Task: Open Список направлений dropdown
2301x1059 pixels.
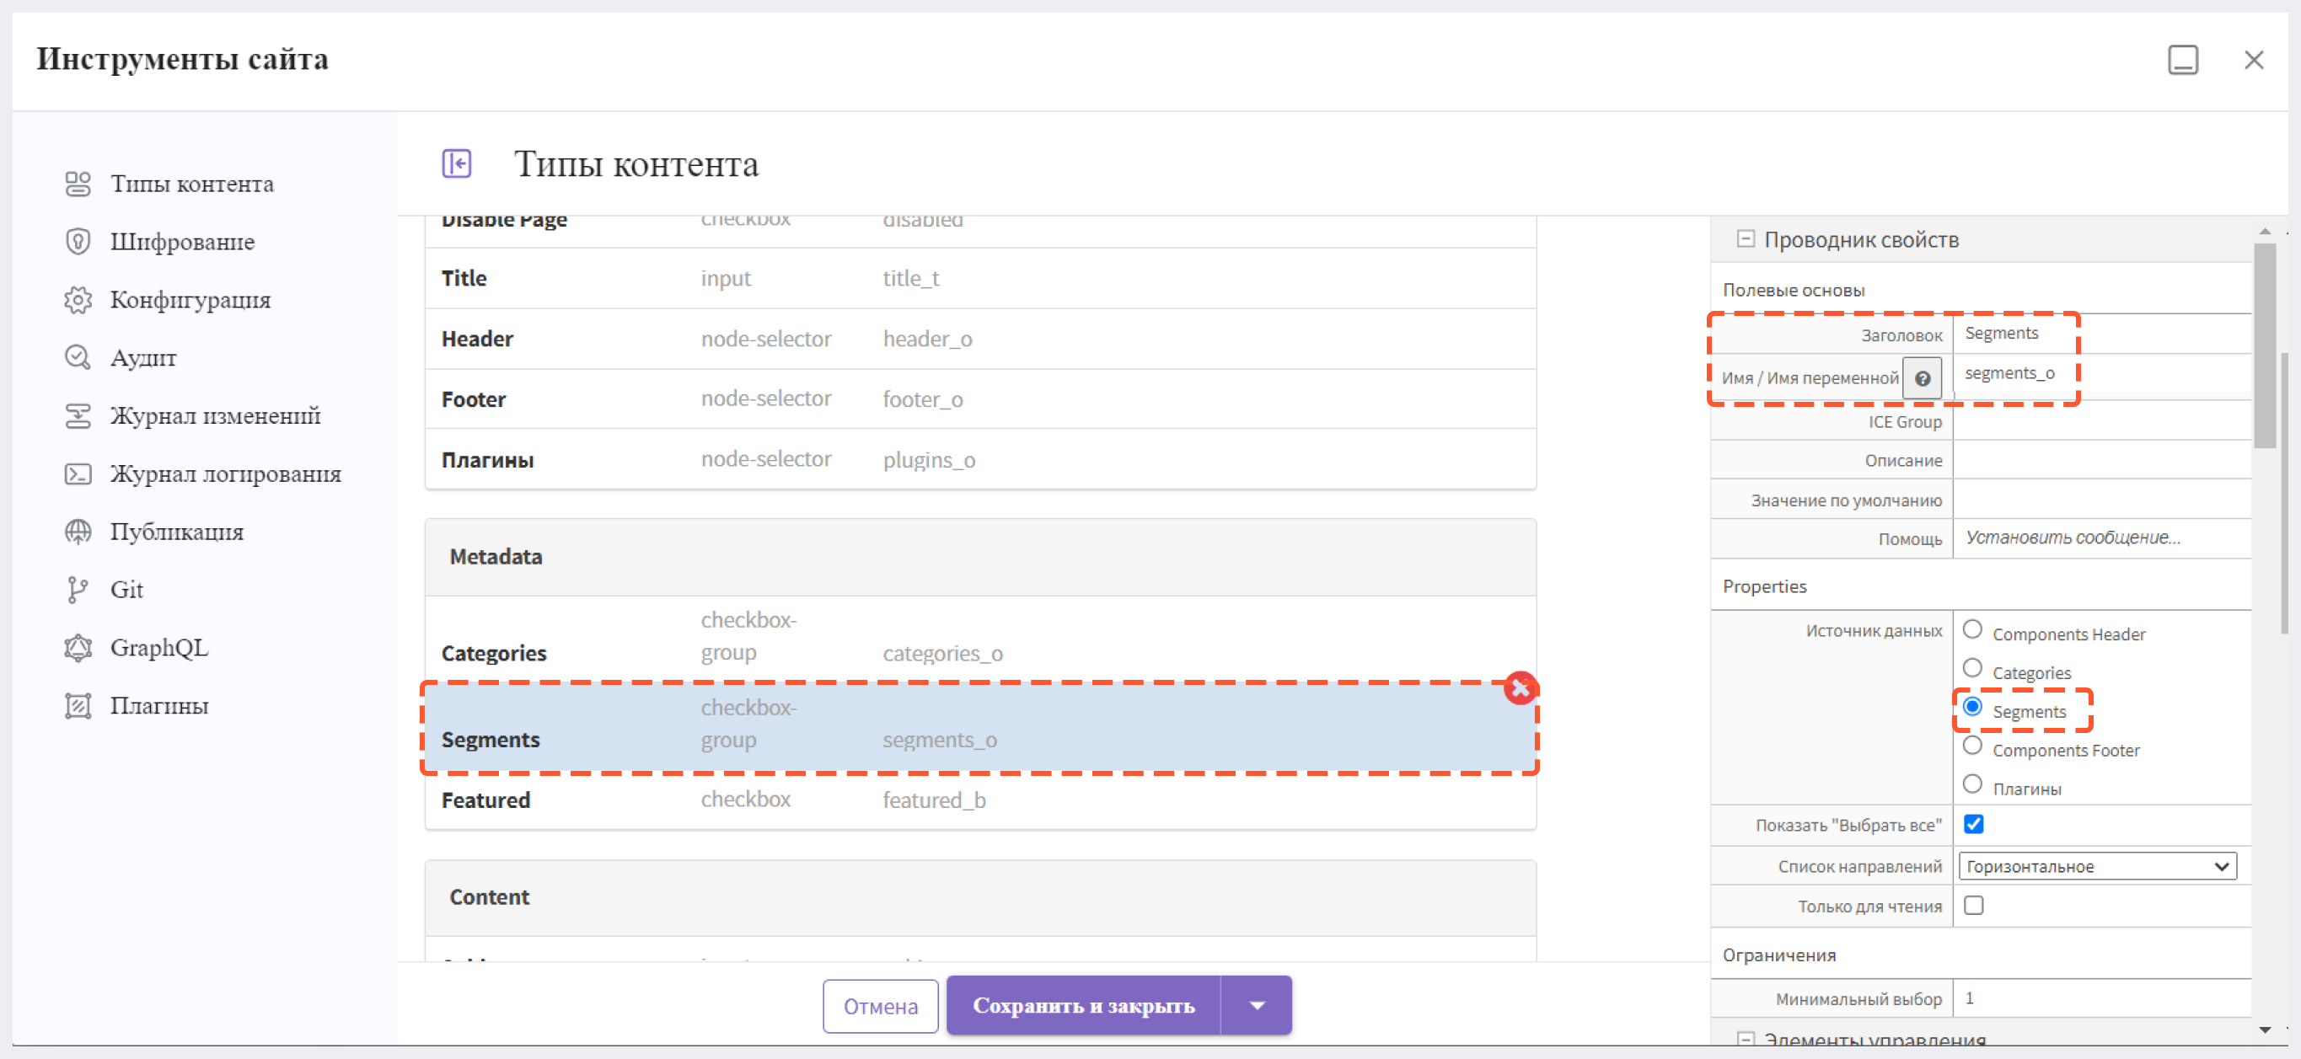Action: click(2096, 866)
